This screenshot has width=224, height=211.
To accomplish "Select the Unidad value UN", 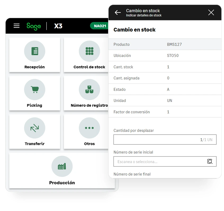I will point(169,101).
